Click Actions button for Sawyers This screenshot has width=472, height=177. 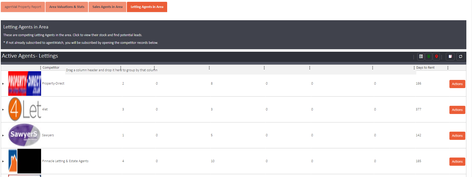tap(457, 136)
